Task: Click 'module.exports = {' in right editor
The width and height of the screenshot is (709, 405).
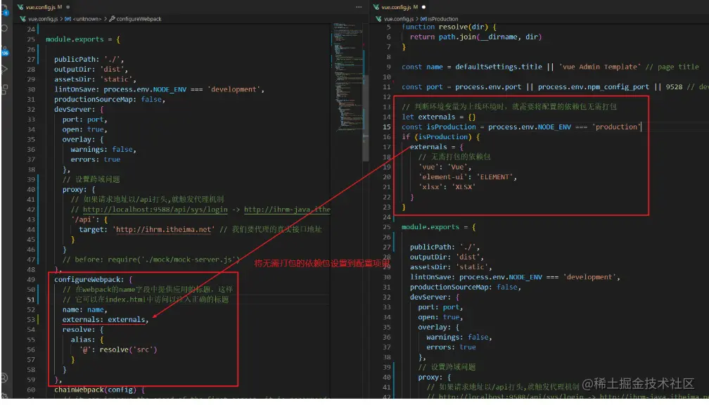Action: (439, 227)
